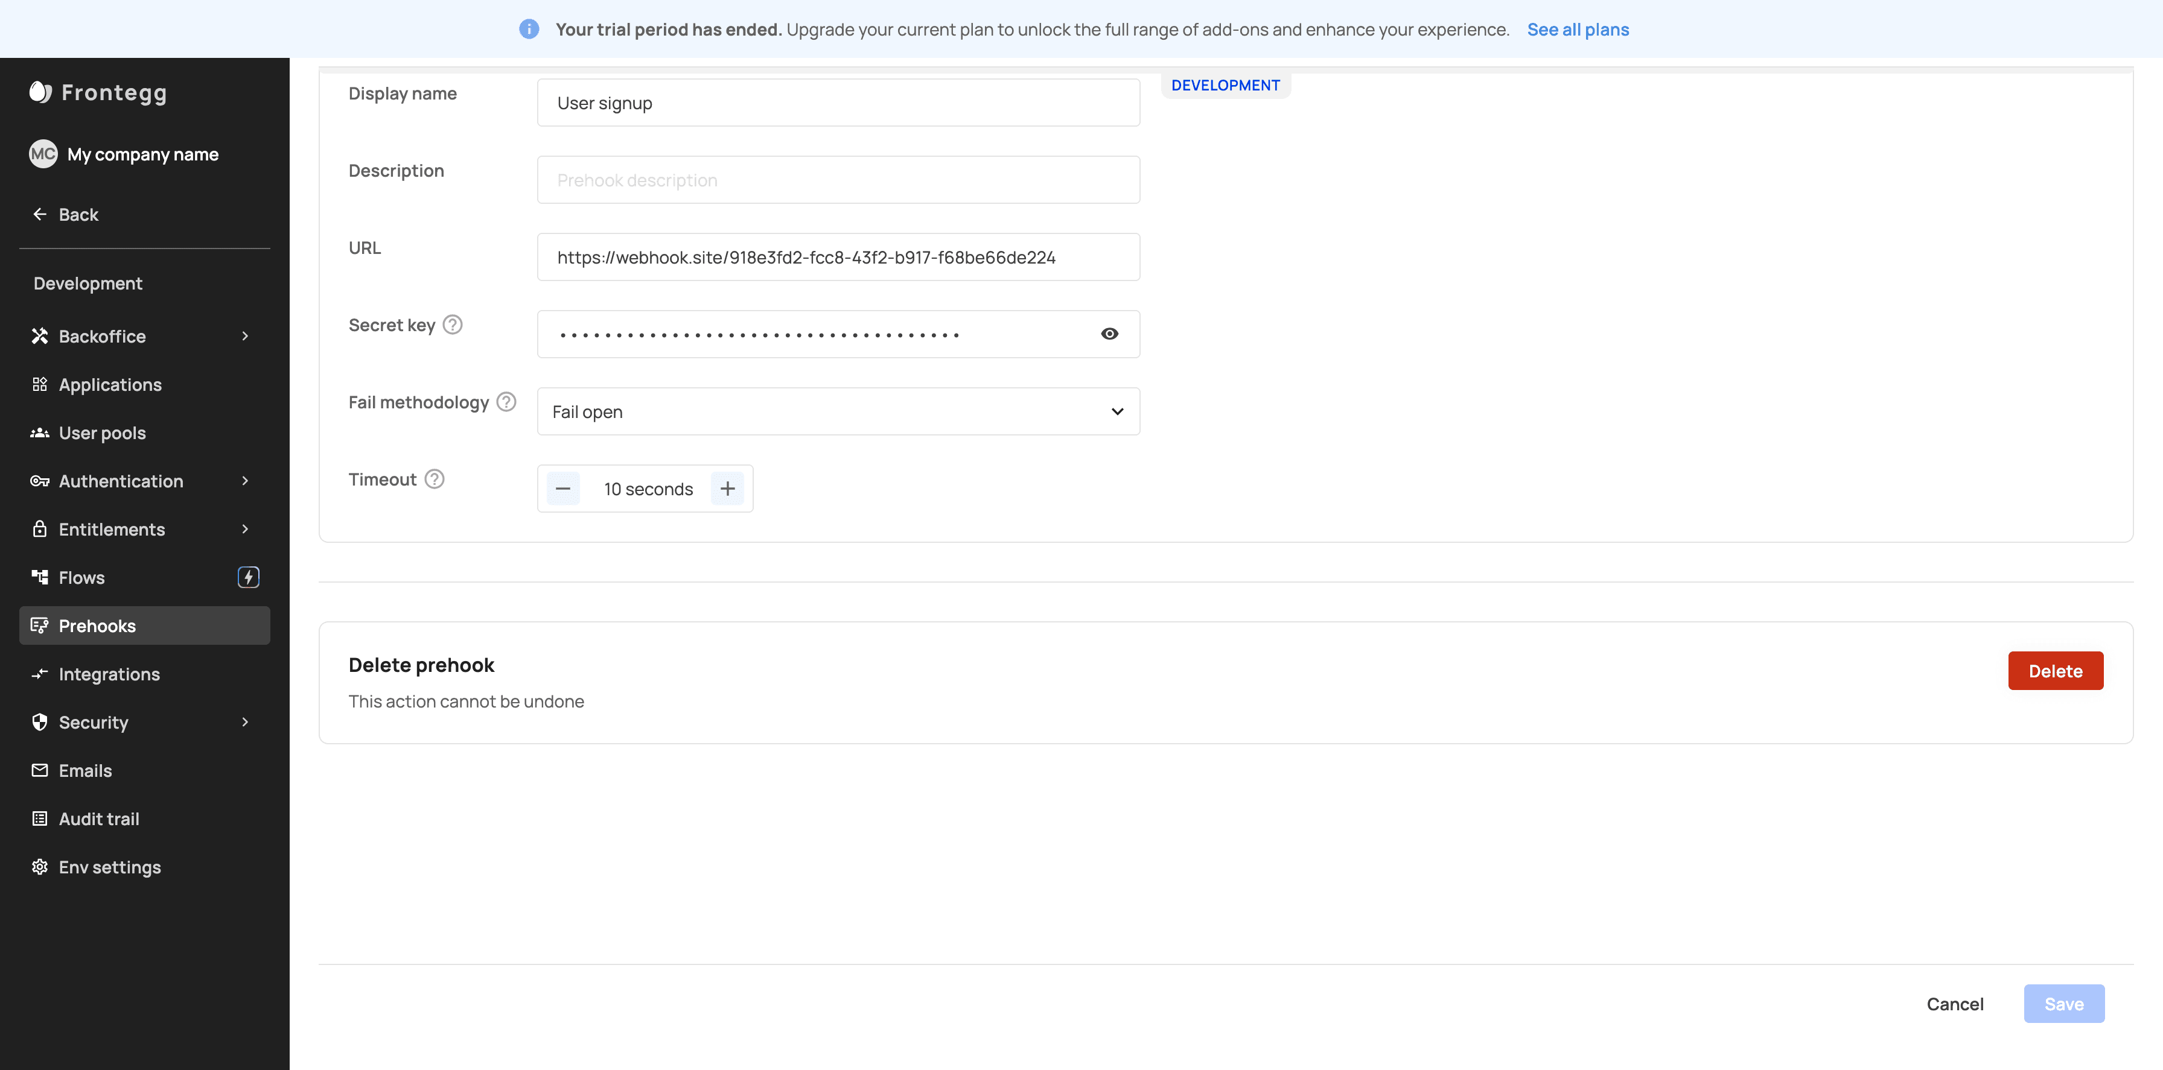Image resolution: width=2163 pixels, height=1070 pixels.
Task: Click the DEVELOPMENT environment badge
Action: [x=1225, y=85]
